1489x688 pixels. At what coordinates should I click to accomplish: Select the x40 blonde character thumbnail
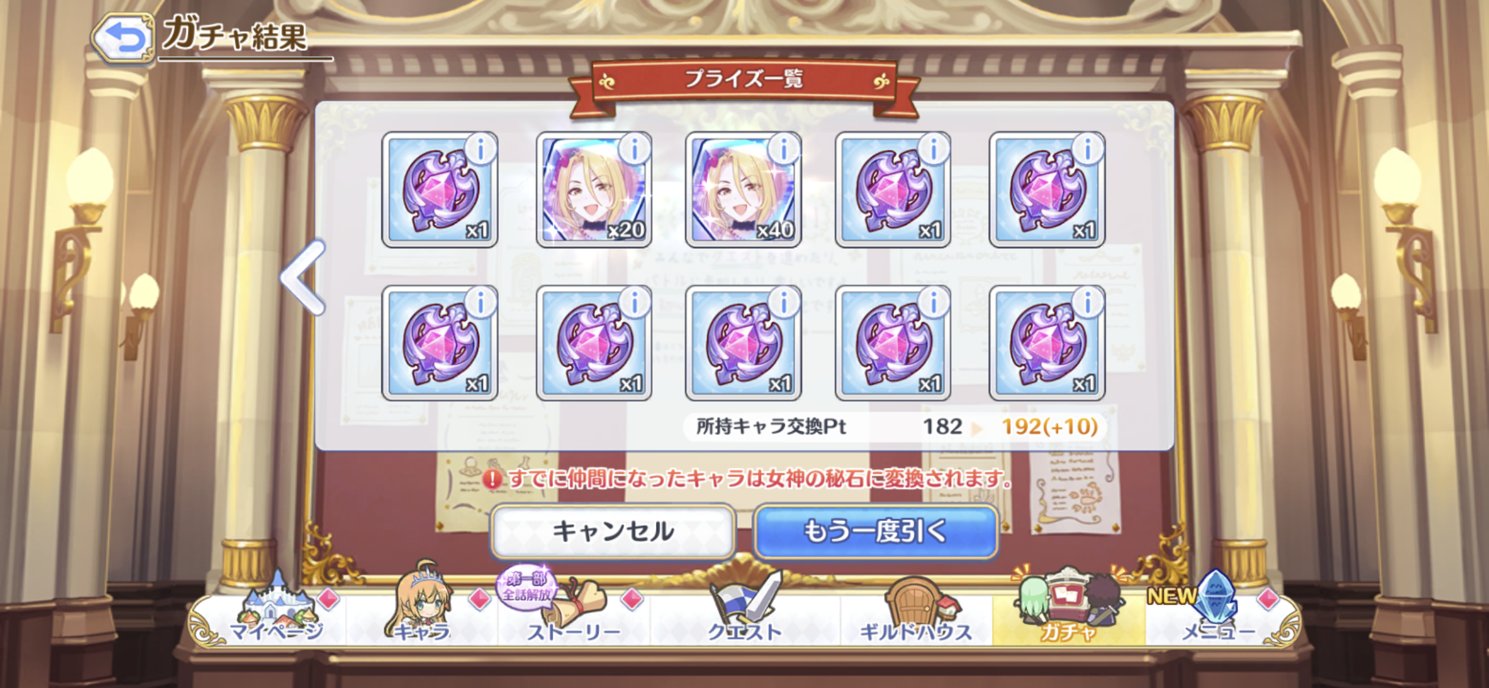(x=743, y=190)
